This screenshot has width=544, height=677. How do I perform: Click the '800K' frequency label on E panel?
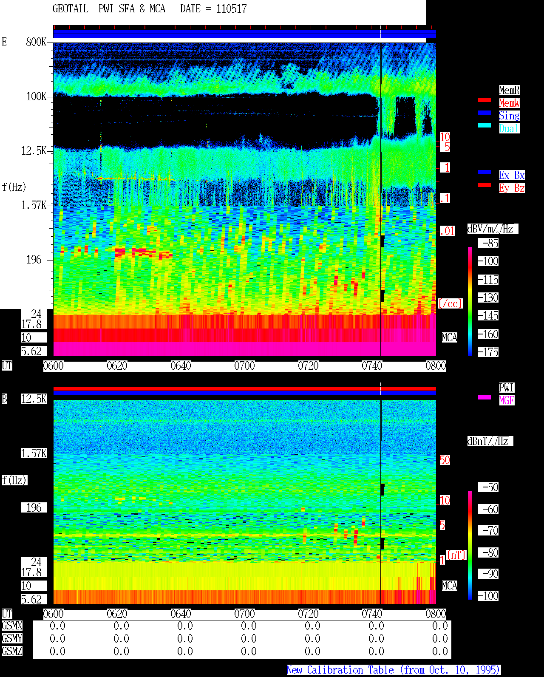pos(36,42)
